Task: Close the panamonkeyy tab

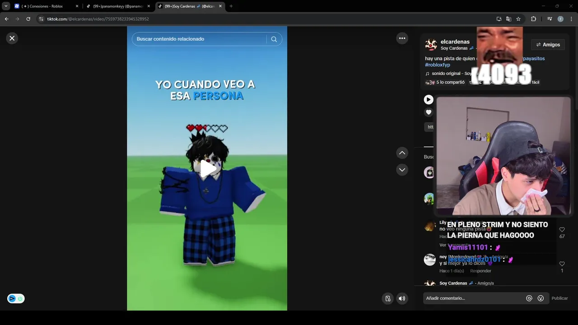Action: click(x=149, y=6)
